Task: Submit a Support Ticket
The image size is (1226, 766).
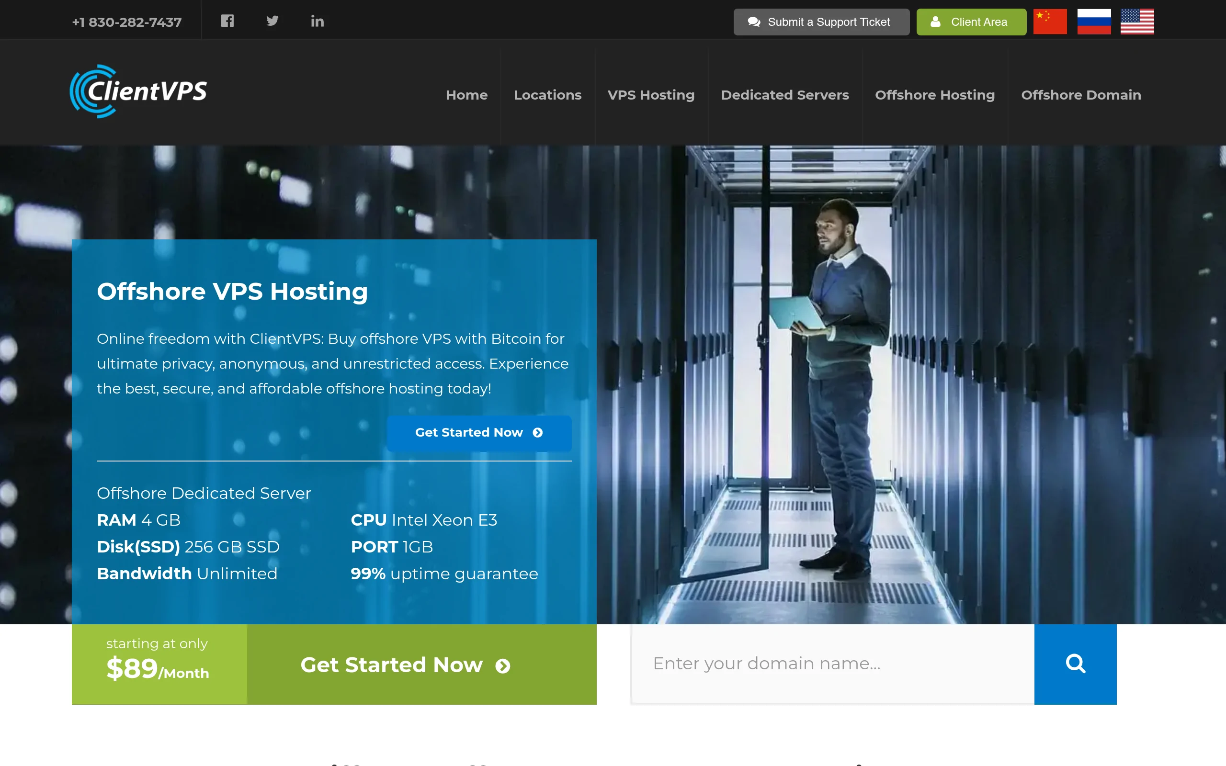Action: pyautogui.click(x=821, y=22)
